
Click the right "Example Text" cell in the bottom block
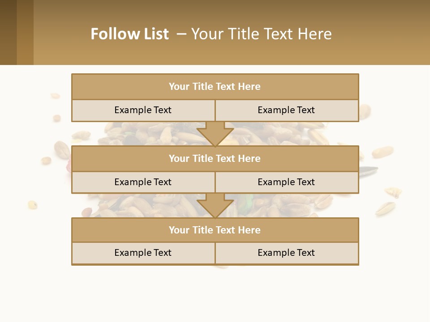(x=287, y=253)
